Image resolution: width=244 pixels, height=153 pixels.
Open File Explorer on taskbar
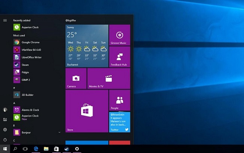[x=46, y=149]
